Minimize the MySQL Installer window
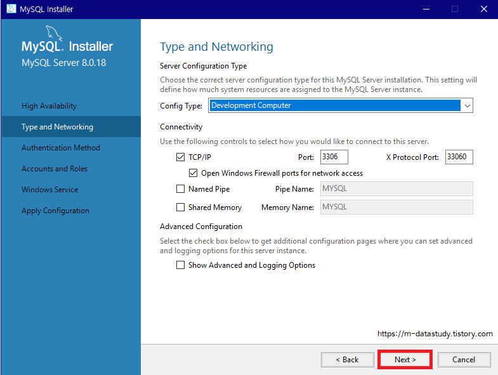The image size is (498, 375). 426,9
